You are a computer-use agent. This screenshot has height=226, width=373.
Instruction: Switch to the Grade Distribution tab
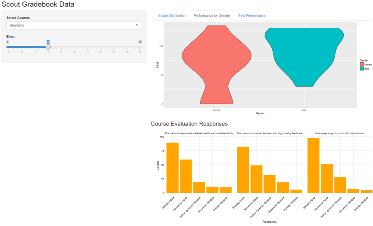(x=172, y=16)
